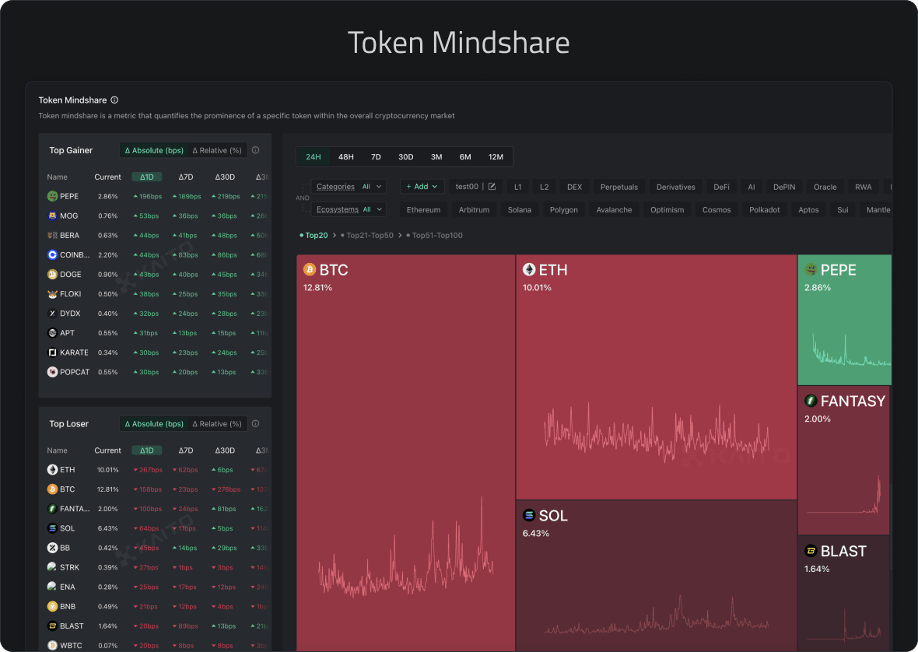This screenshot has height=652, width=918.
Task: Open the Ecosystems All dropdown
Action: (349, 209)
